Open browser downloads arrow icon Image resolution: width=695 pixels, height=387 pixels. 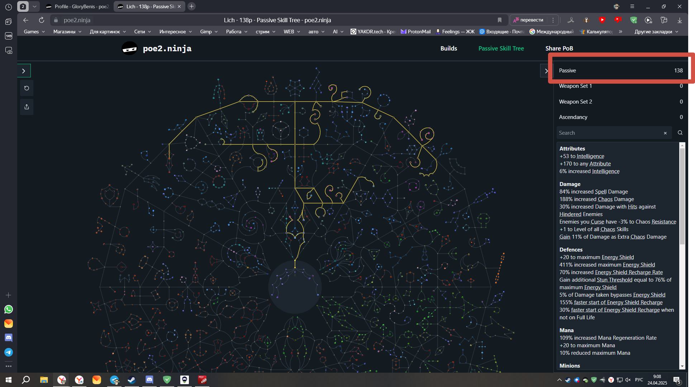click(x=680, y=20)
